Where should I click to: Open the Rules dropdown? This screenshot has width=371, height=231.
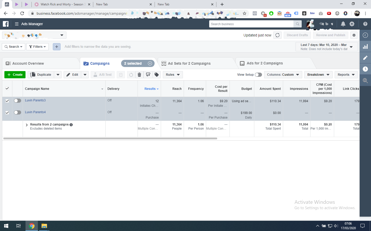(x=173, y=75)
